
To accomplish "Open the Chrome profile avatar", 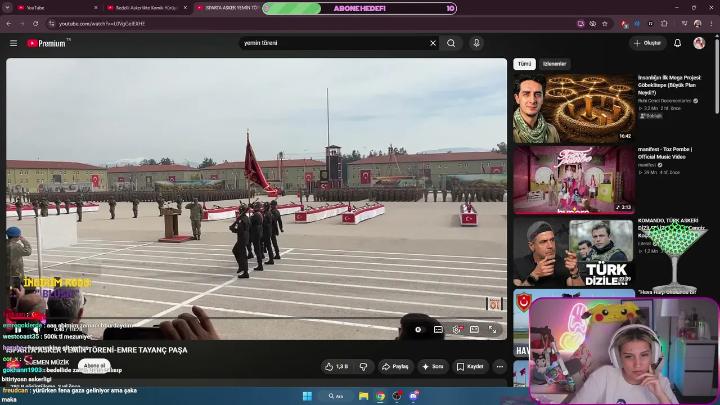I will 697,24.
